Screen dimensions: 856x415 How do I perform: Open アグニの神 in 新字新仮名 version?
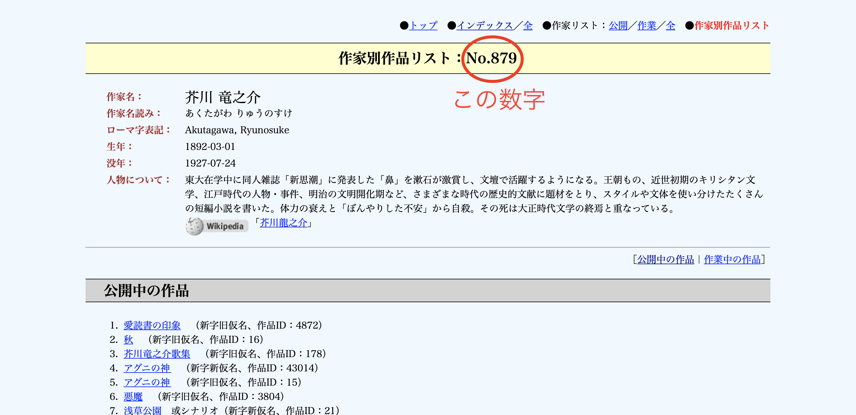pos(147,368)
